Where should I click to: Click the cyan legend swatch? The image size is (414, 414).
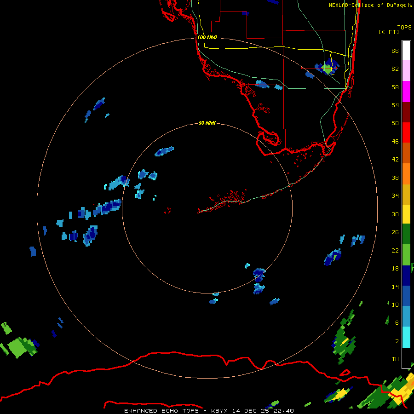[x=406, y=337]
